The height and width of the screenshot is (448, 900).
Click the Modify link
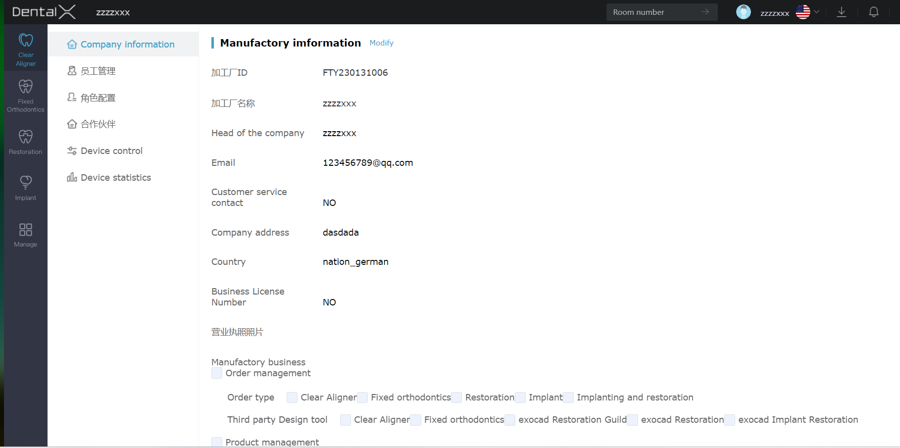[x=382, y=43]
